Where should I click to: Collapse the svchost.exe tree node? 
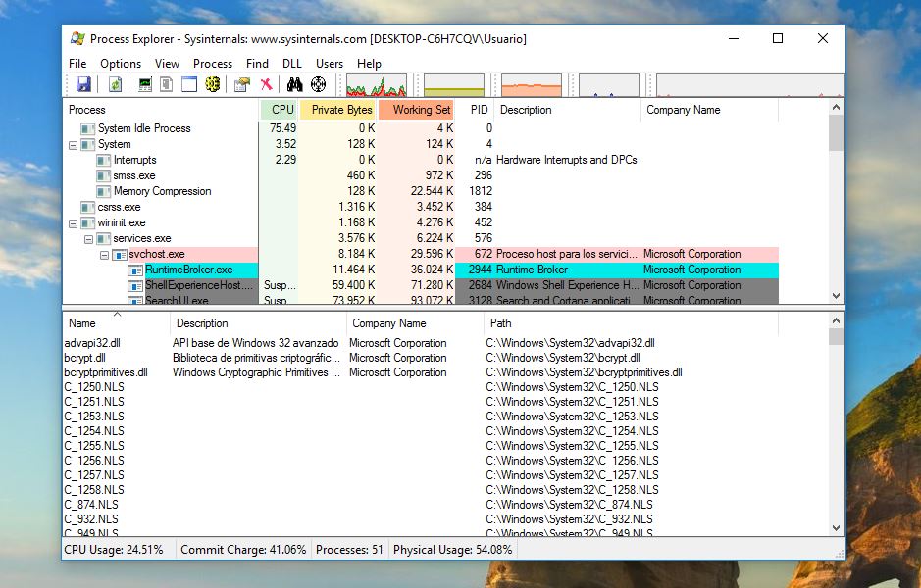pos(104,255)
